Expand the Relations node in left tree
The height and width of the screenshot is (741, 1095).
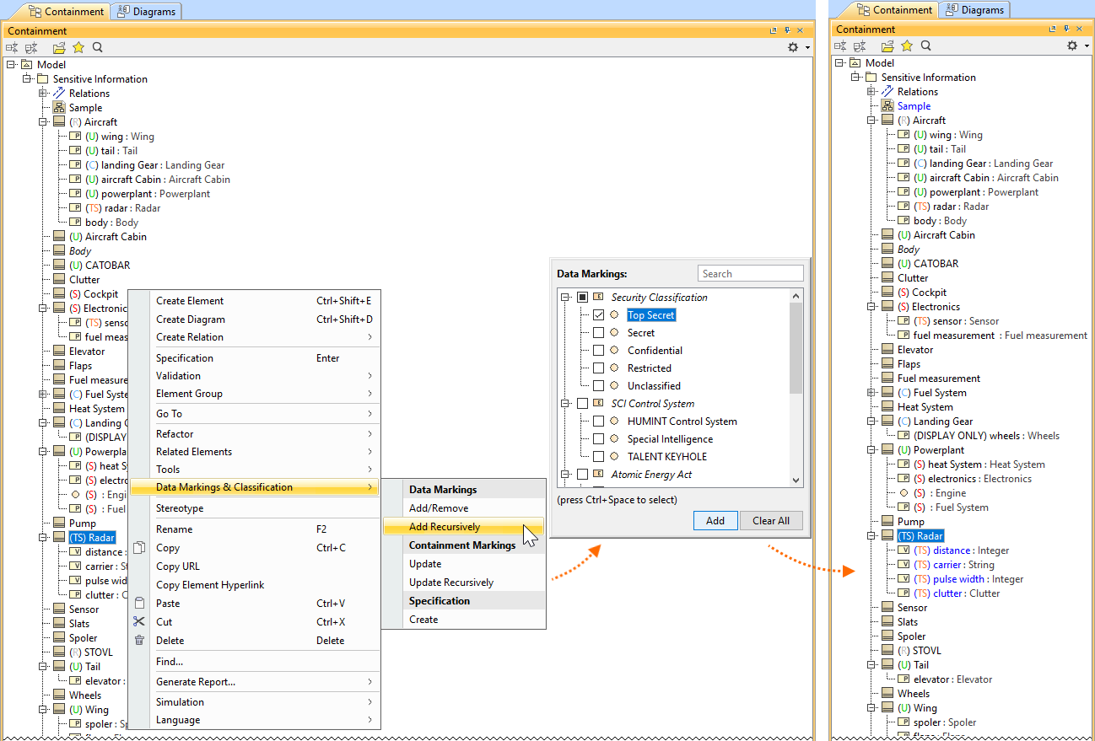click(43, 94)
